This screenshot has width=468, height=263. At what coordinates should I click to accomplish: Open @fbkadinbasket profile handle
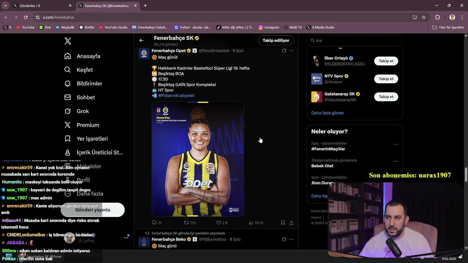(x=214, y=51)
